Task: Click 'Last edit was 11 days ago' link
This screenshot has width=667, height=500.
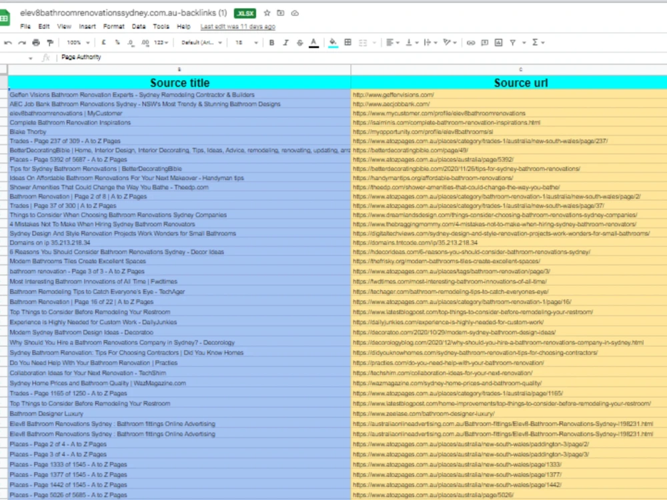Action: coord(238,27)
